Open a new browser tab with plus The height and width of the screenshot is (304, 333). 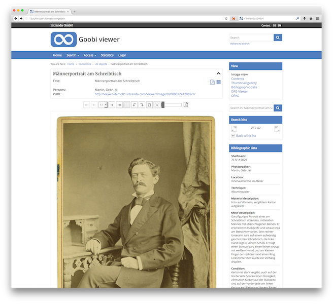pos(75,12)
